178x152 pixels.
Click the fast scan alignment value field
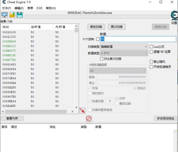pos(110,101)
